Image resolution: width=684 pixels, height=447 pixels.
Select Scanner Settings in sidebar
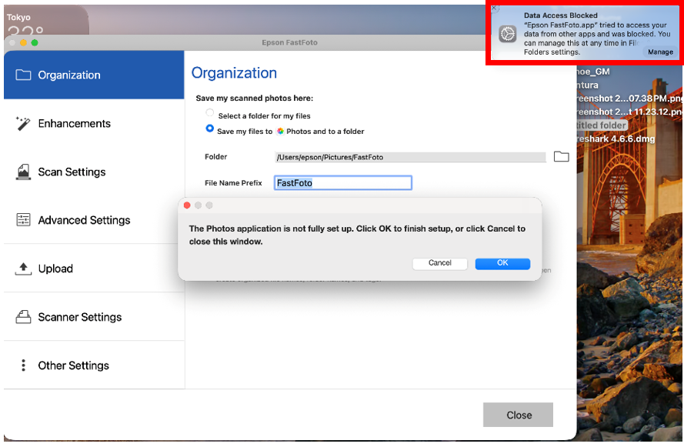tap(94, 317)
